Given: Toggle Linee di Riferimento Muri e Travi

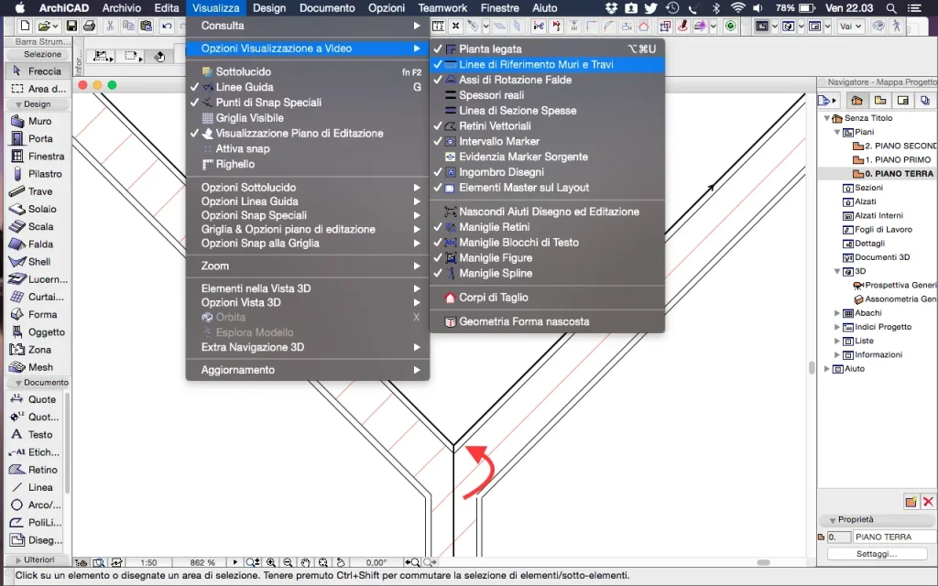Looking at the screenshot, I should coord(536,65).
